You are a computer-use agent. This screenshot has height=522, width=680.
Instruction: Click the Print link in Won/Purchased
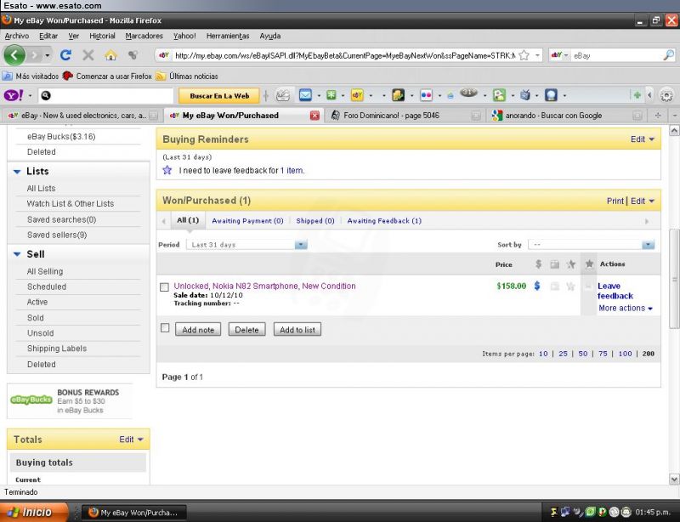tap(615, 201)
